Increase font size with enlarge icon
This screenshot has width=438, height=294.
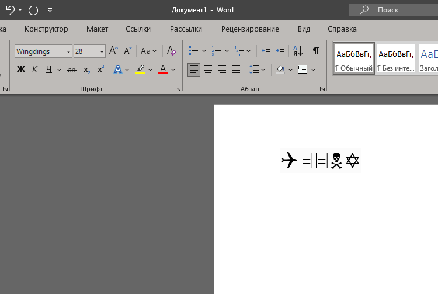113,51
